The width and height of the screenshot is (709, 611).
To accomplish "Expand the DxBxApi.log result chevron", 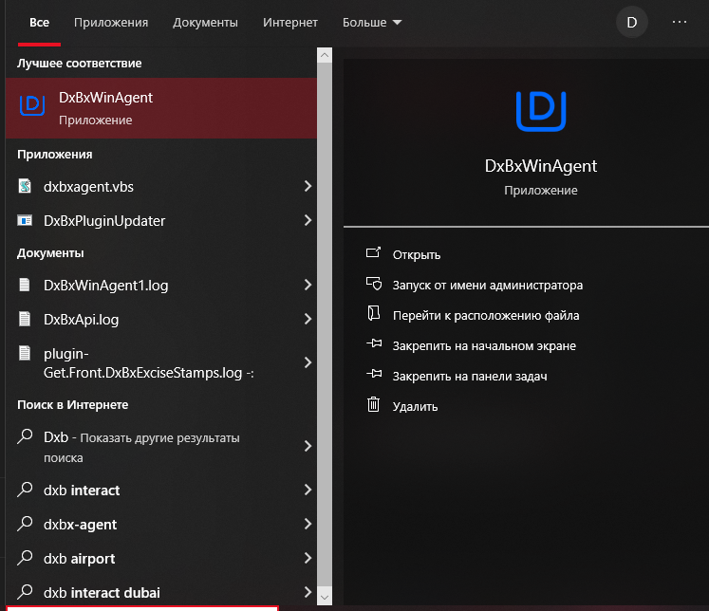I will [308, 320].
